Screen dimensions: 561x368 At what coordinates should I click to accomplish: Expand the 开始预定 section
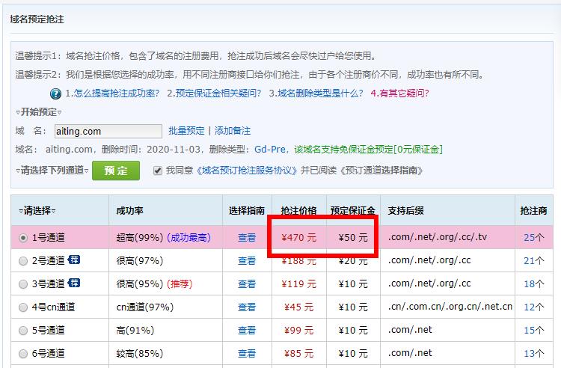tap(36, 112)
